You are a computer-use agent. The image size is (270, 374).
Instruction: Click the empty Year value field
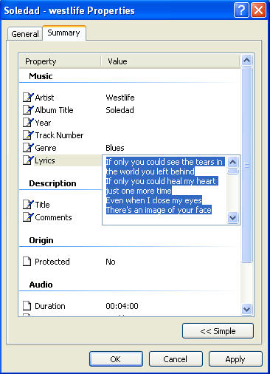tap(170, 123)
